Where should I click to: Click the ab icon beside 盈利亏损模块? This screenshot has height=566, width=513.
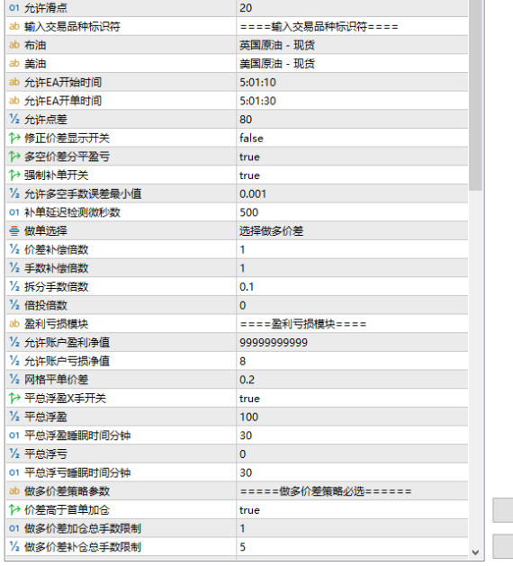pos(14,324)
